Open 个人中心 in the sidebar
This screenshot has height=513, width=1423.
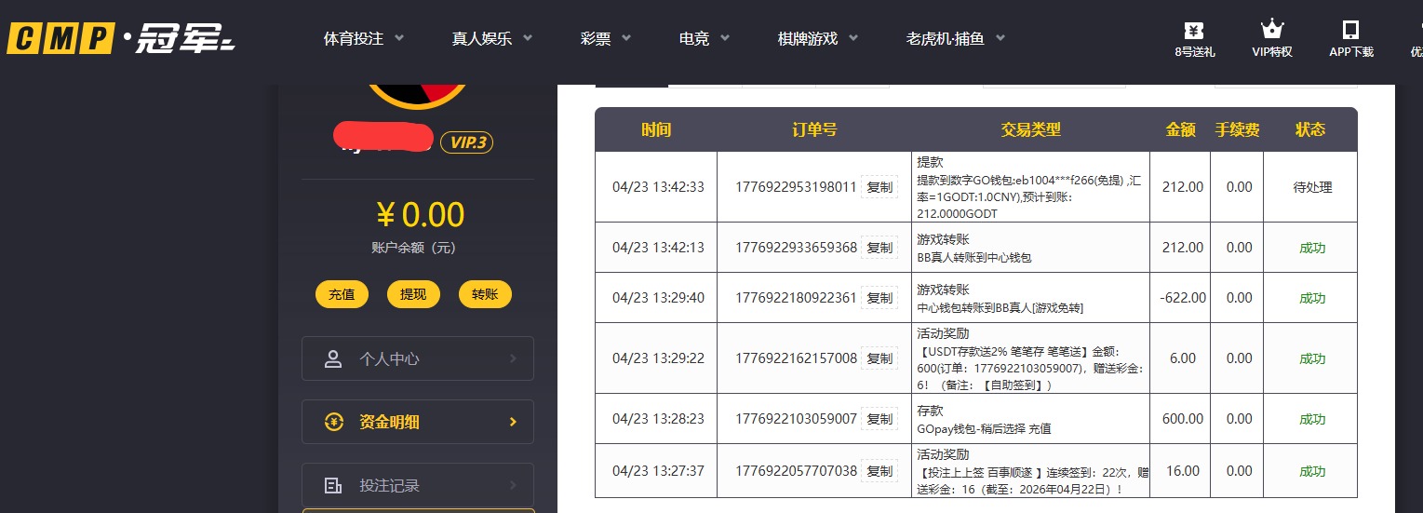click(x=418, y=358)
